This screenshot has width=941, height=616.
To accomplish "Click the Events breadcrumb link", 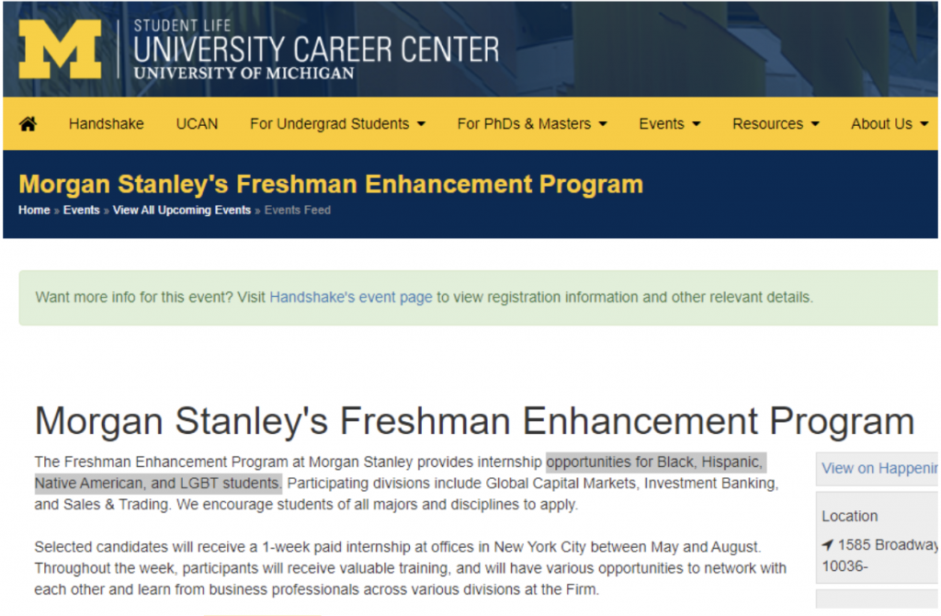I will (x=82, y=211).
